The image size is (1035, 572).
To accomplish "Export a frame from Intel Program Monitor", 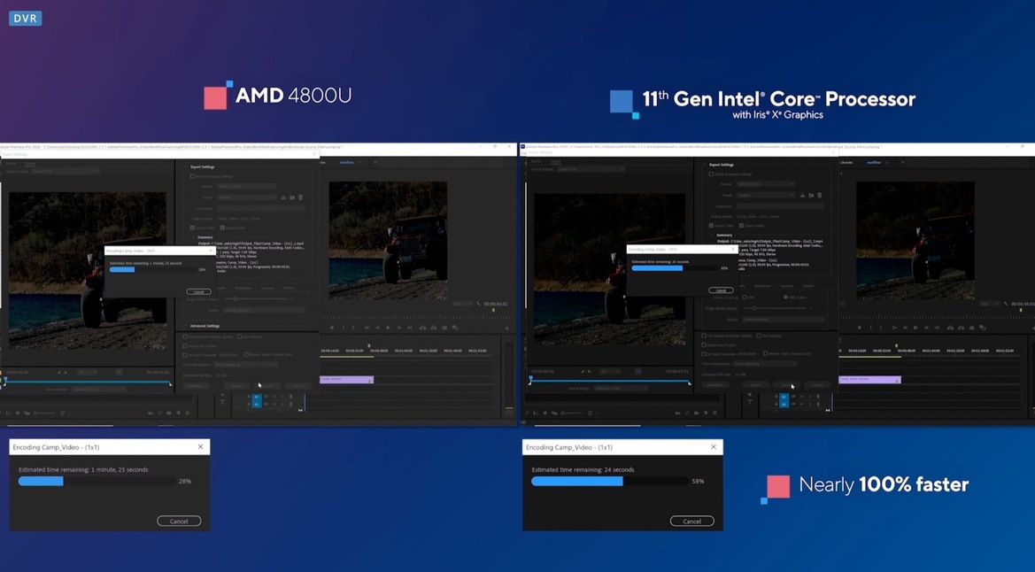I will tap(971, 328).
